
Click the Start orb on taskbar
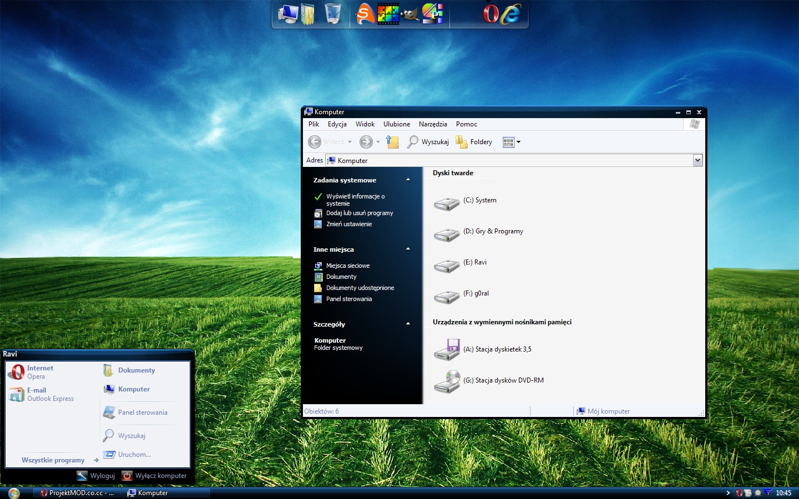point(14,493)
